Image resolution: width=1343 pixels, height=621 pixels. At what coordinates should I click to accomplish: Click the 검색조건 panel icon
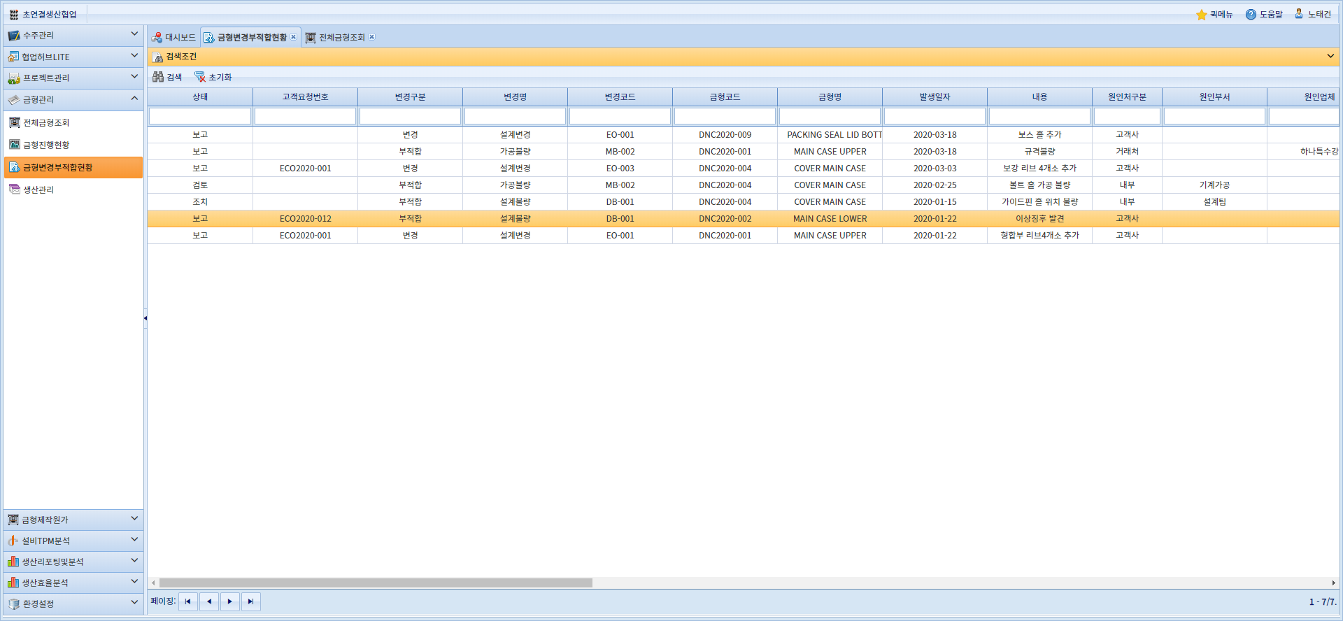[x=158, y=57]
